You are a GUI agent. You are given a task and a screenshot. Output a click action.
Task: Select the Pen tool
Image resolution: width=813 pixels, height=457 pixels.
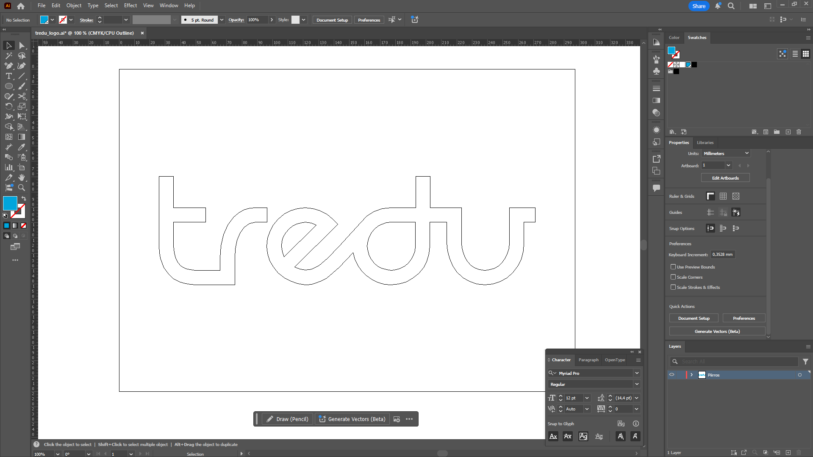tap(9, 66)
